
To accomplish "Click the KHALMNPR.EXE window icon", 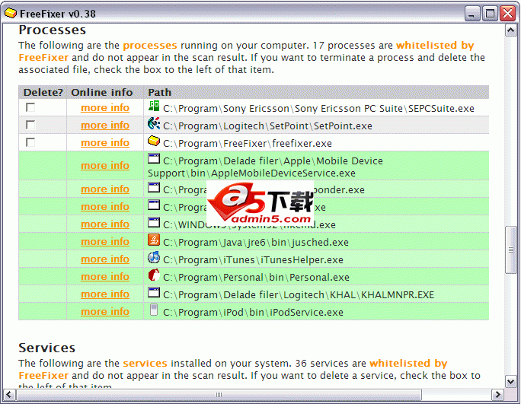I will [154, 292].
